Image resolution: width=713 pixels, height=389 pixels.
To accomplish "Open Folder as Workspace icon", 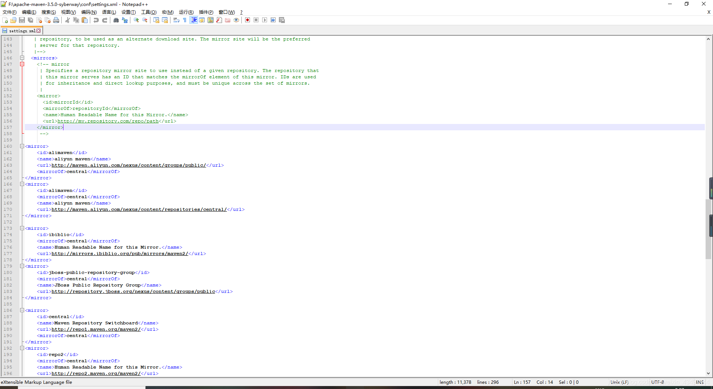I will [x=228, y=20].
